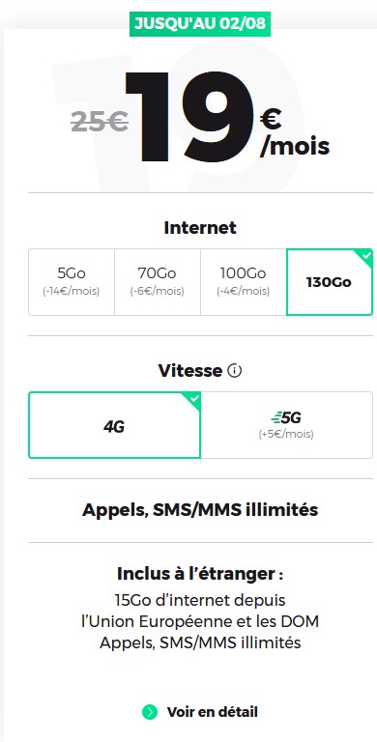Choose 4G speed option
This screenshot has height=742, width=377.
(x=115, y=425)
